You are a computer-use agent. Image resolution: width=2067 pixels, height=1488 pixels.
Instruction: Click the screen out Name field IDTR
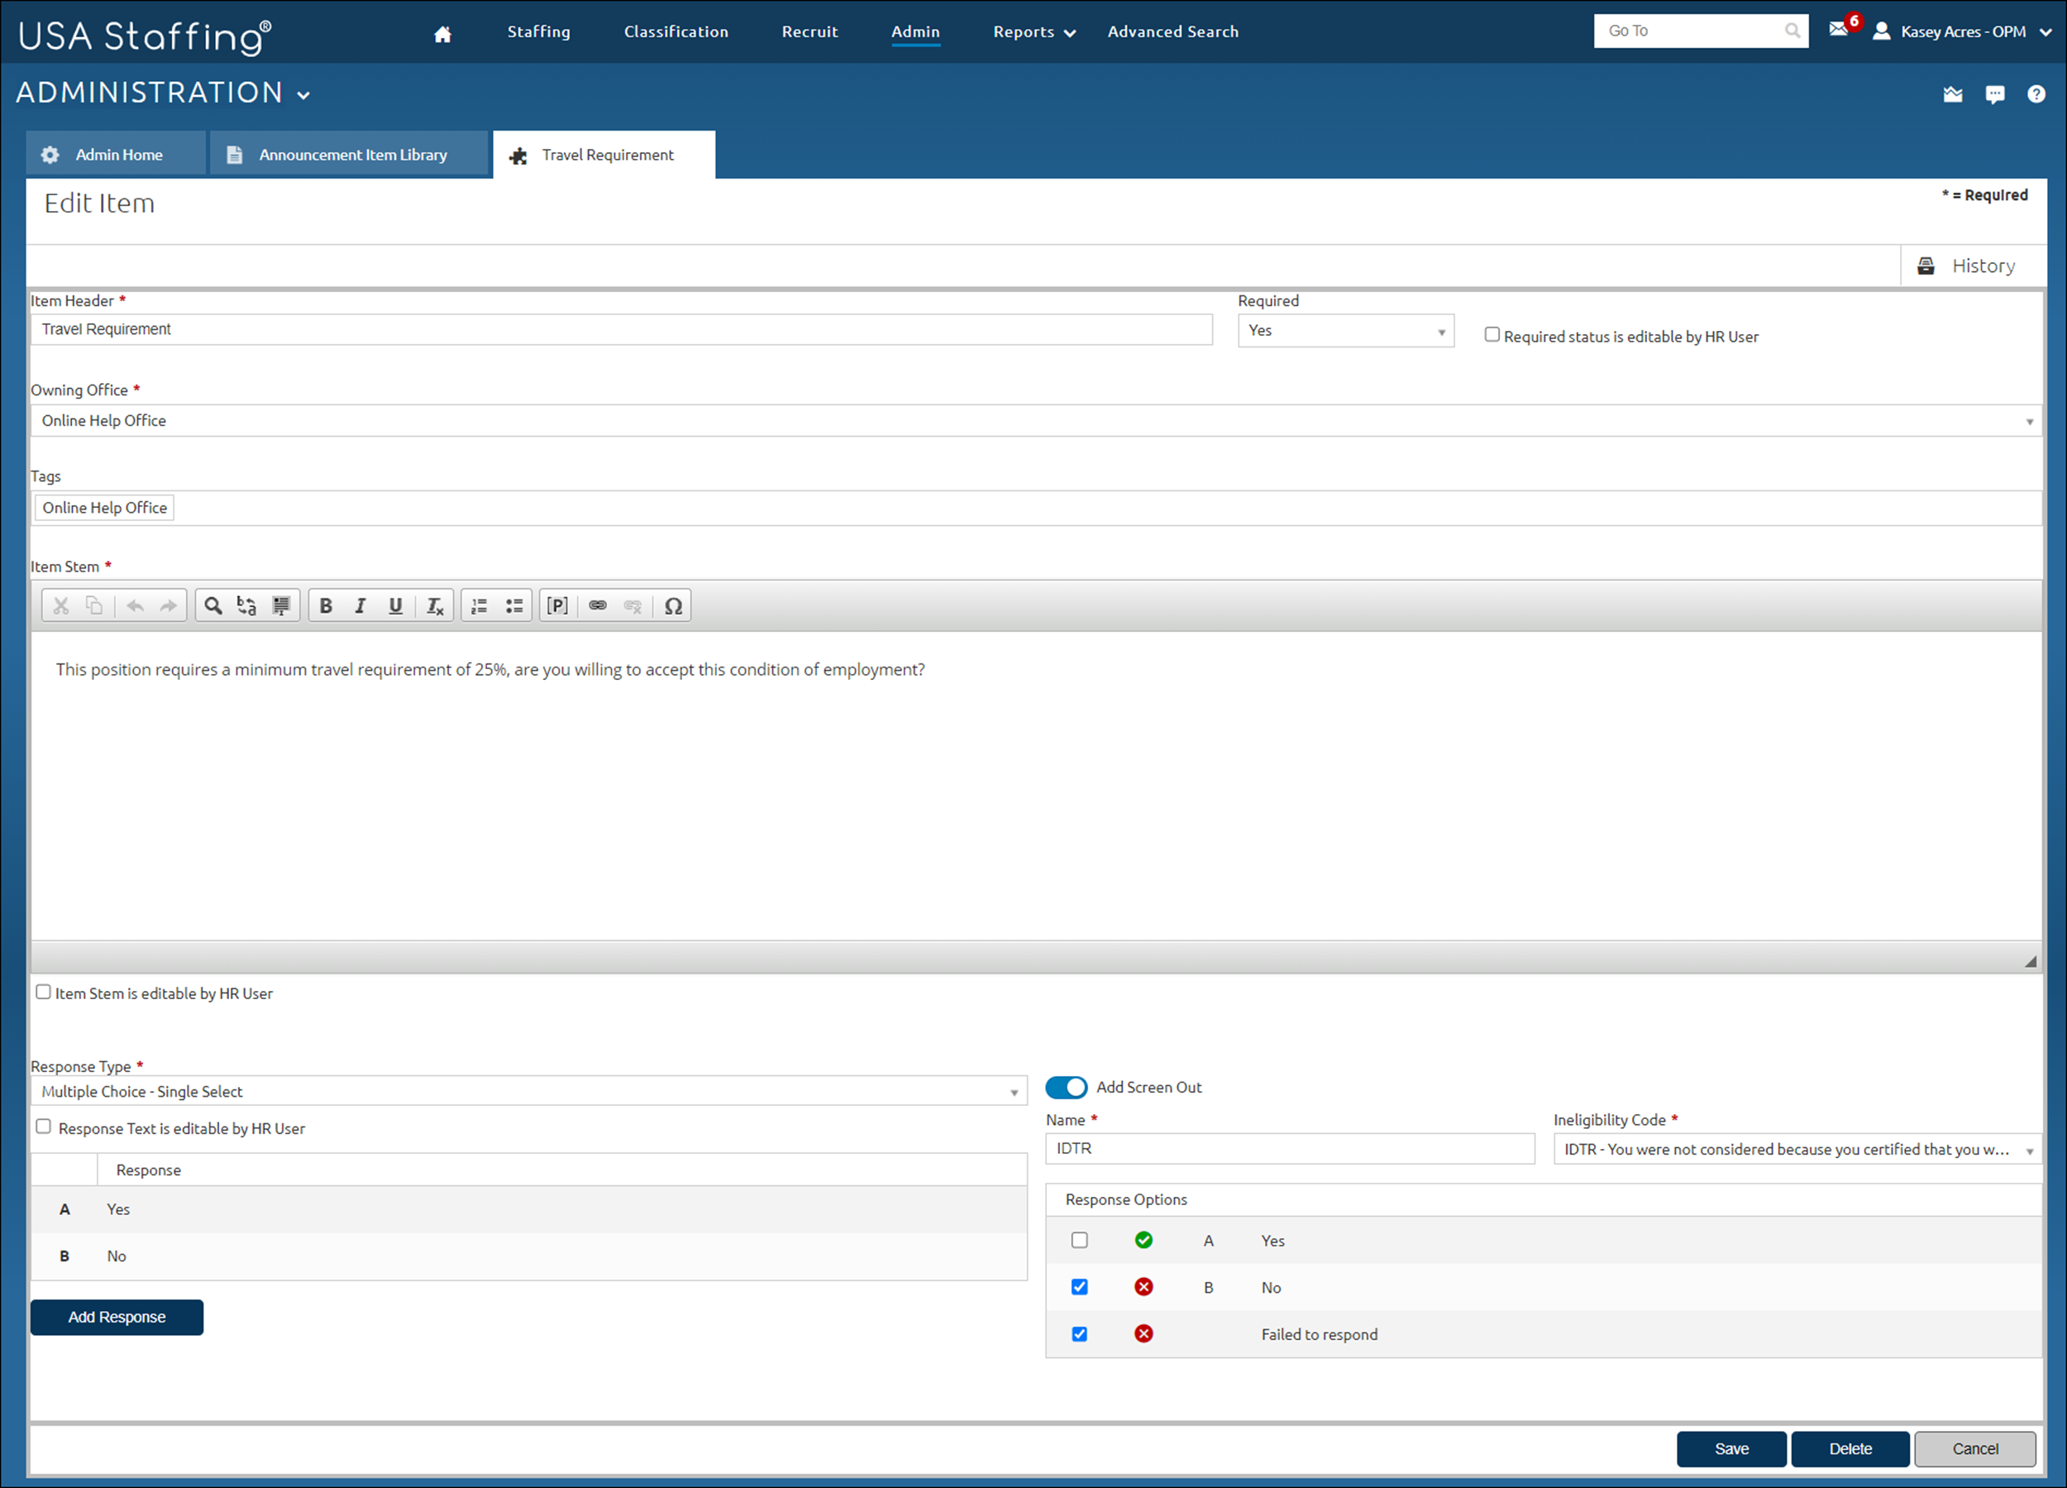(x=1290, y=1149)
